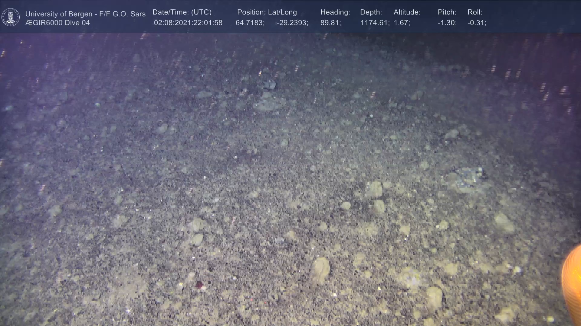Click the longitude value -29.2393
The image size is (581, 326).
(x=292, y=23)
